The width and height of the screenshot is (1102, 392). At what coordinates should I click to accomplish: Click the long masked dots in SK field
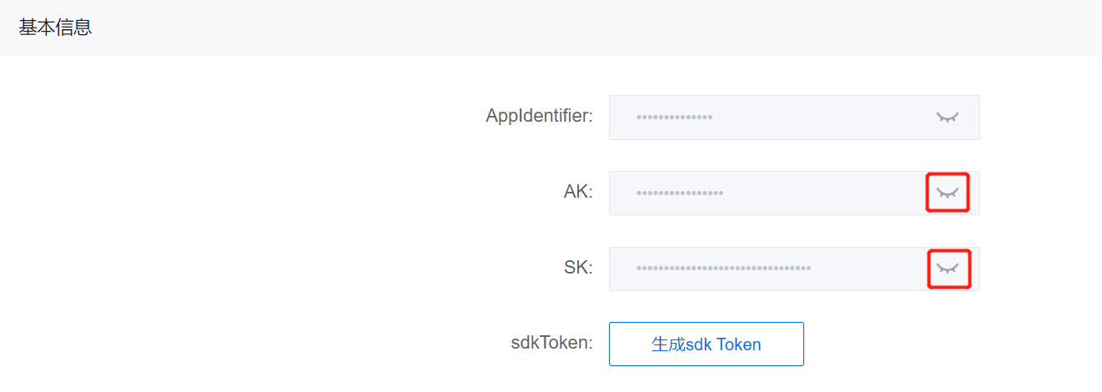723,269
